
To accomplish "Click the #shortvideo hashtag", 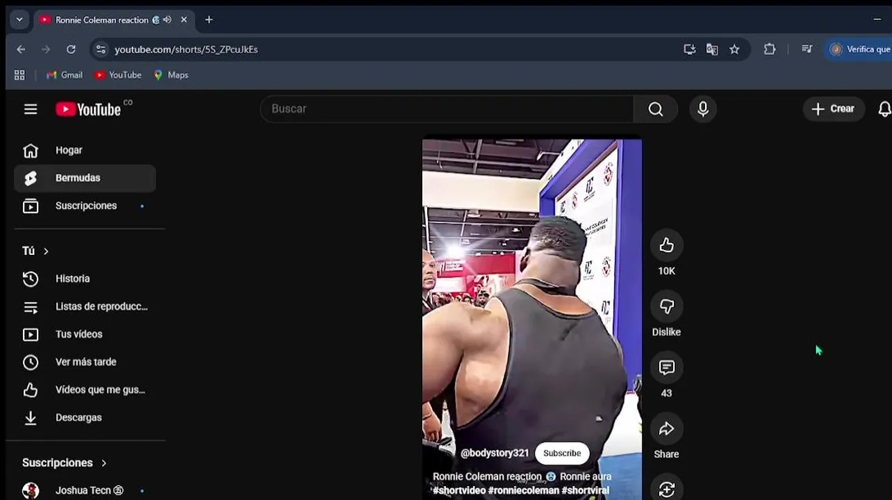I will (x=459, y=490).
